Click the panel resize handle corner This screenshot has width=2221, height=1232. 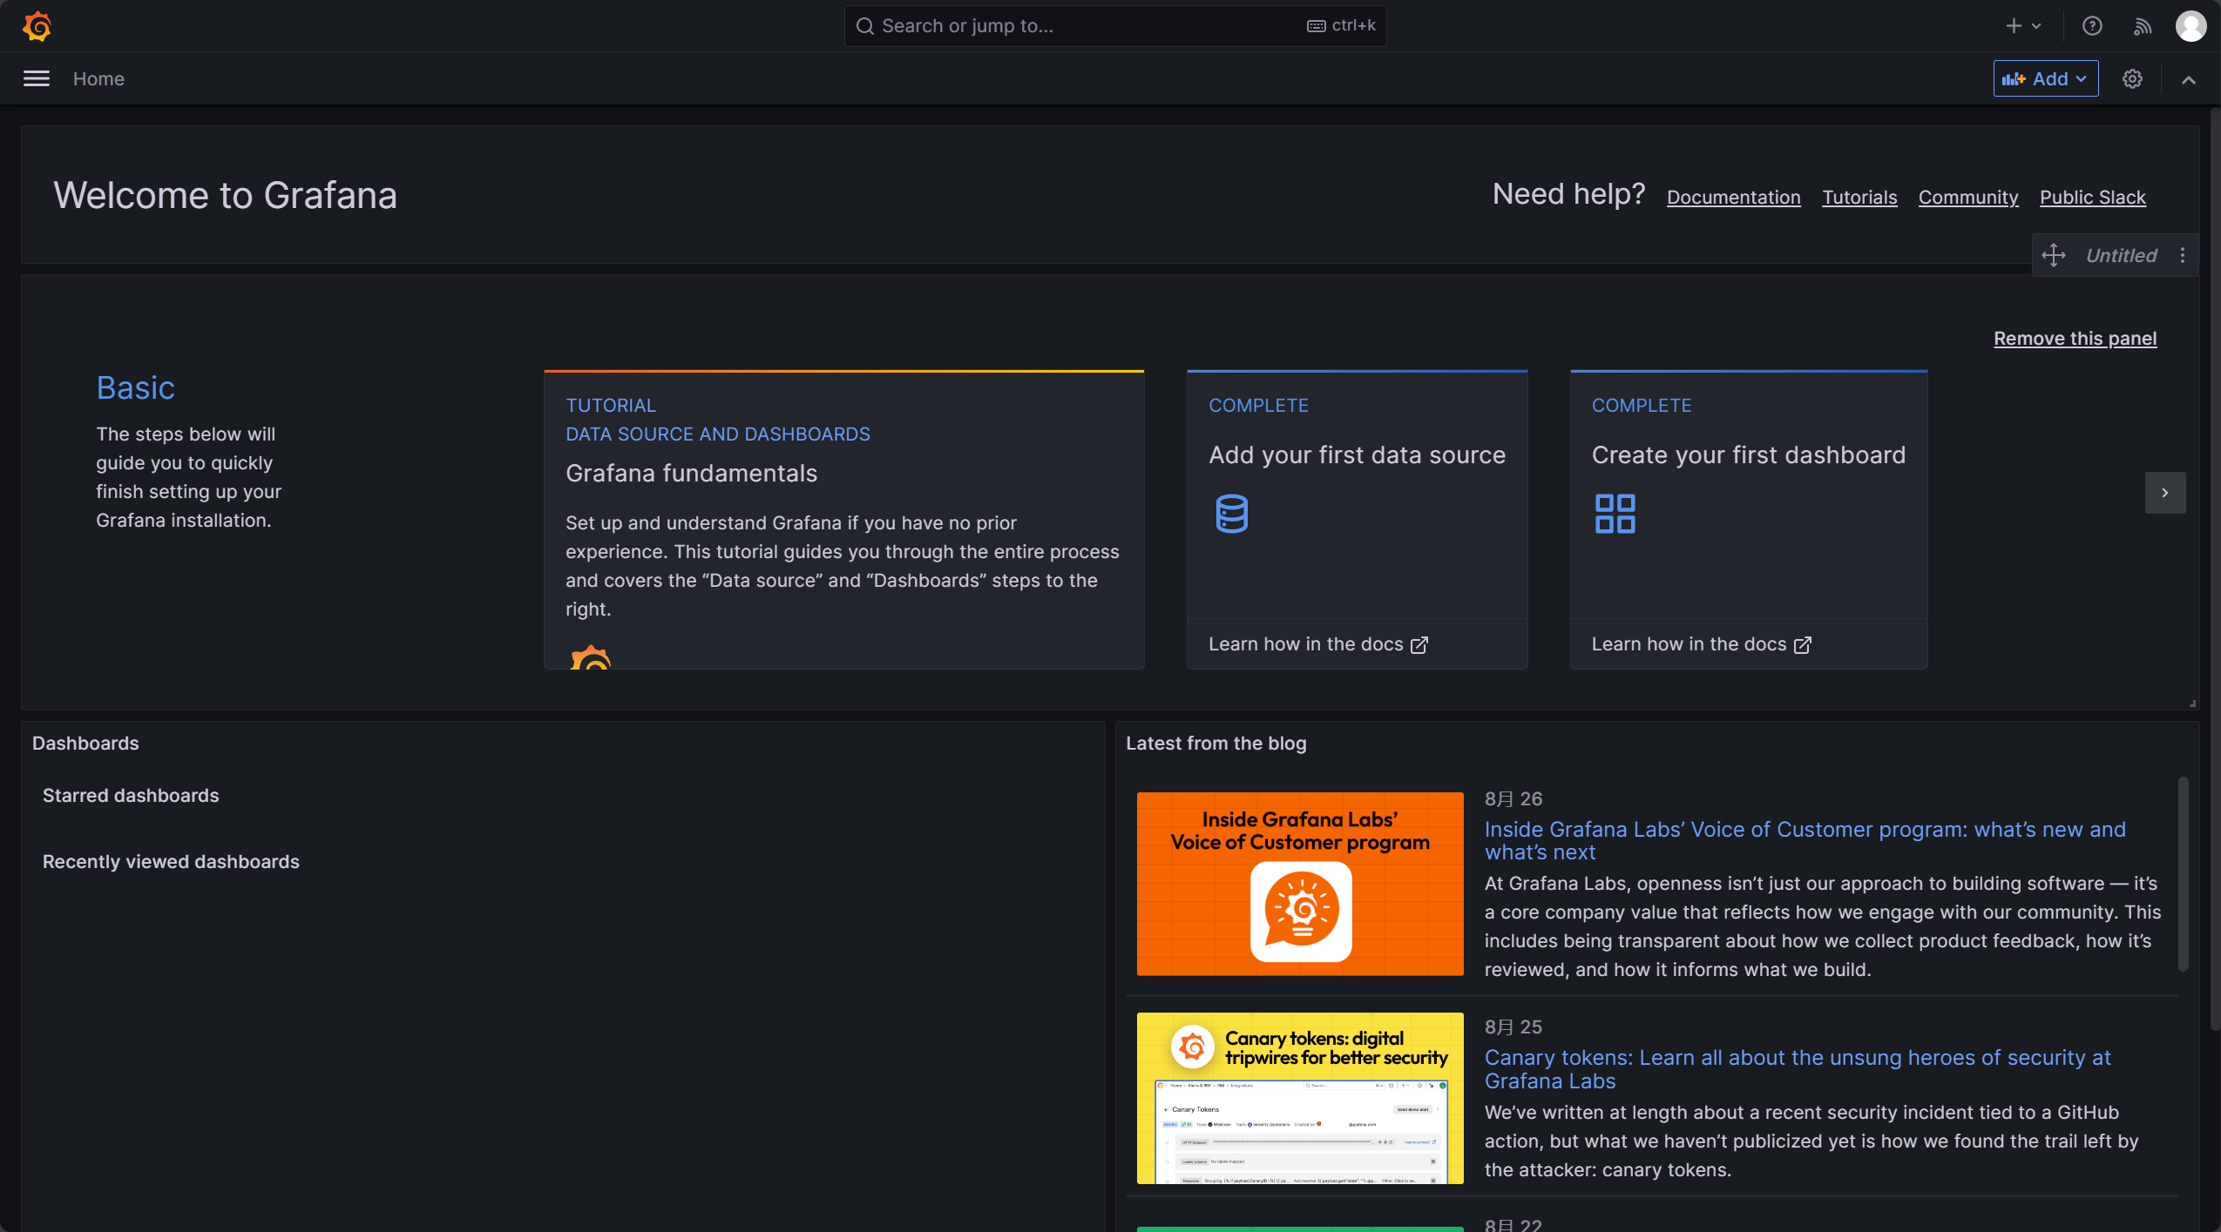(2192, 704)
